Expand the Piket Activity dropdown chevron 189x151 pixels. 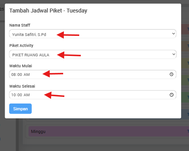pyautogui.click(x=174, y=54)
